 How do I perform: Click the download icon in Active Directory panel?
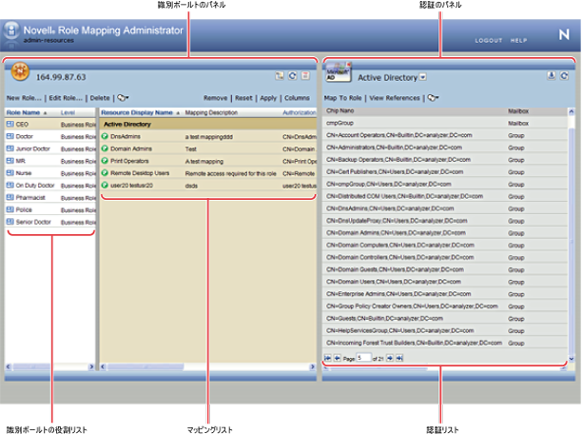(552, 76)
